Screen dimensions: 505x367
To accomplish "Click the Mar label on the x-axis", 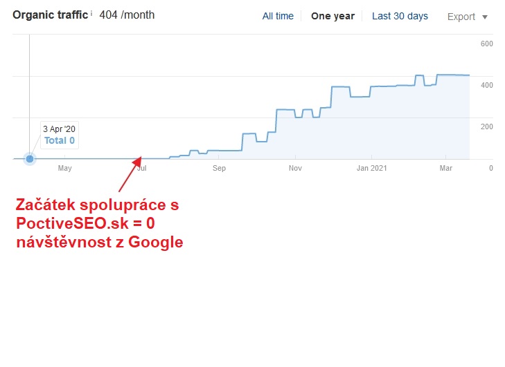I will pyautogui.click(x=446, y=168).
